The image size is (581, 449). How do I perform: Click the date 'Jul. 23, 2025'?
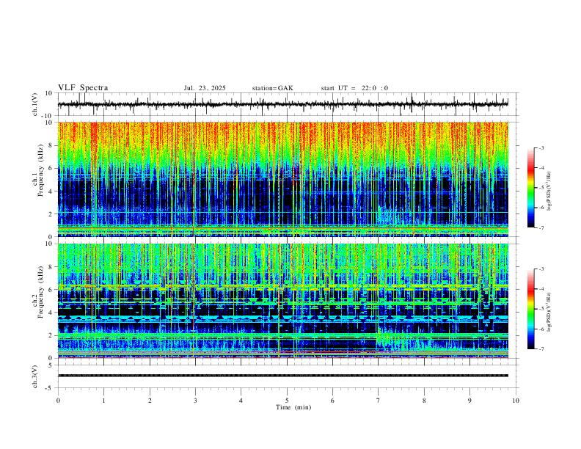coord(205,88)
